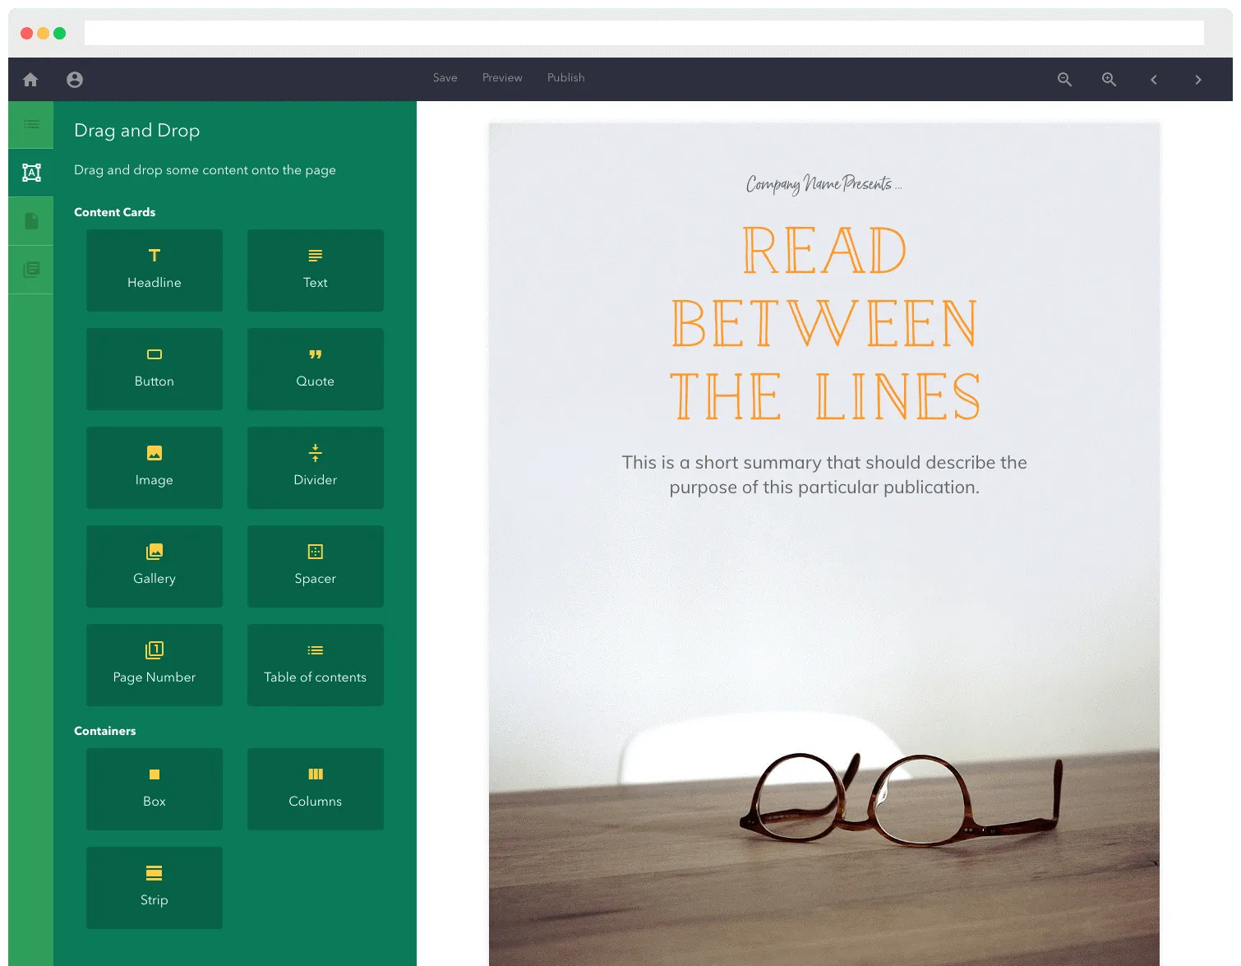Image resolution: width=1241 pixels, height=966 pixels.
Task: Select the Box container card
Action: point(155,789)
